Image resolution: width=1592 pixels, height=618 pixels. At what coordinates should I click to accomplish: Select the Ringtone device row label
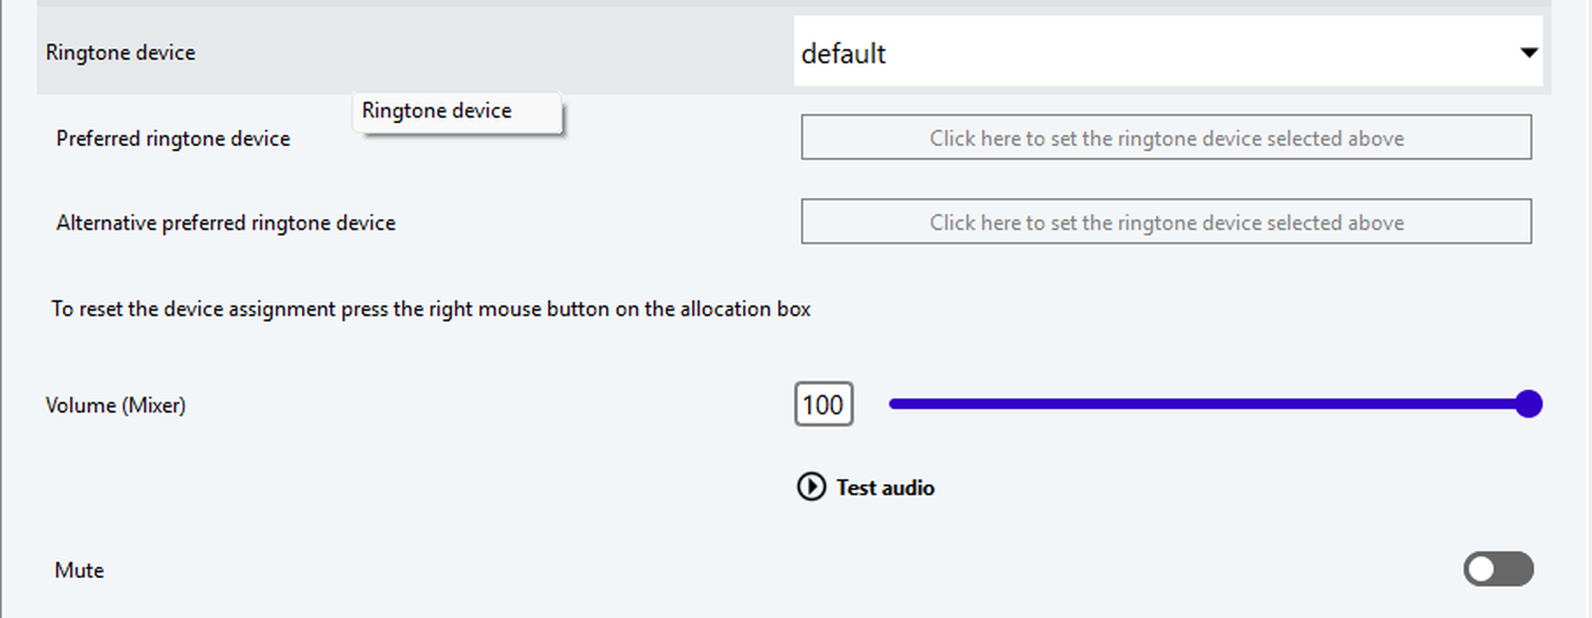[120, 52]
